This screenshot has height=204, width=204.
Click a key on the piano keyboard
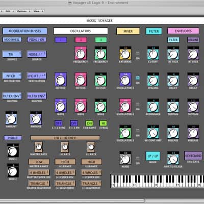(x=157, y=181)
